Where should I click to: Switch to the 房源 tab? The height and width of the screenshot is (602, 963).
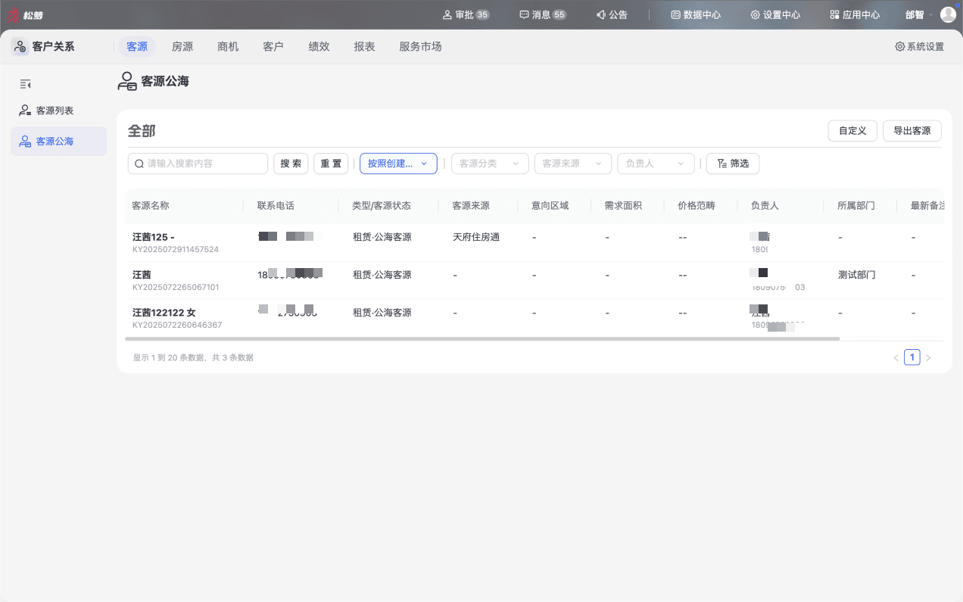pyautogui.click(x=182, y=47)
